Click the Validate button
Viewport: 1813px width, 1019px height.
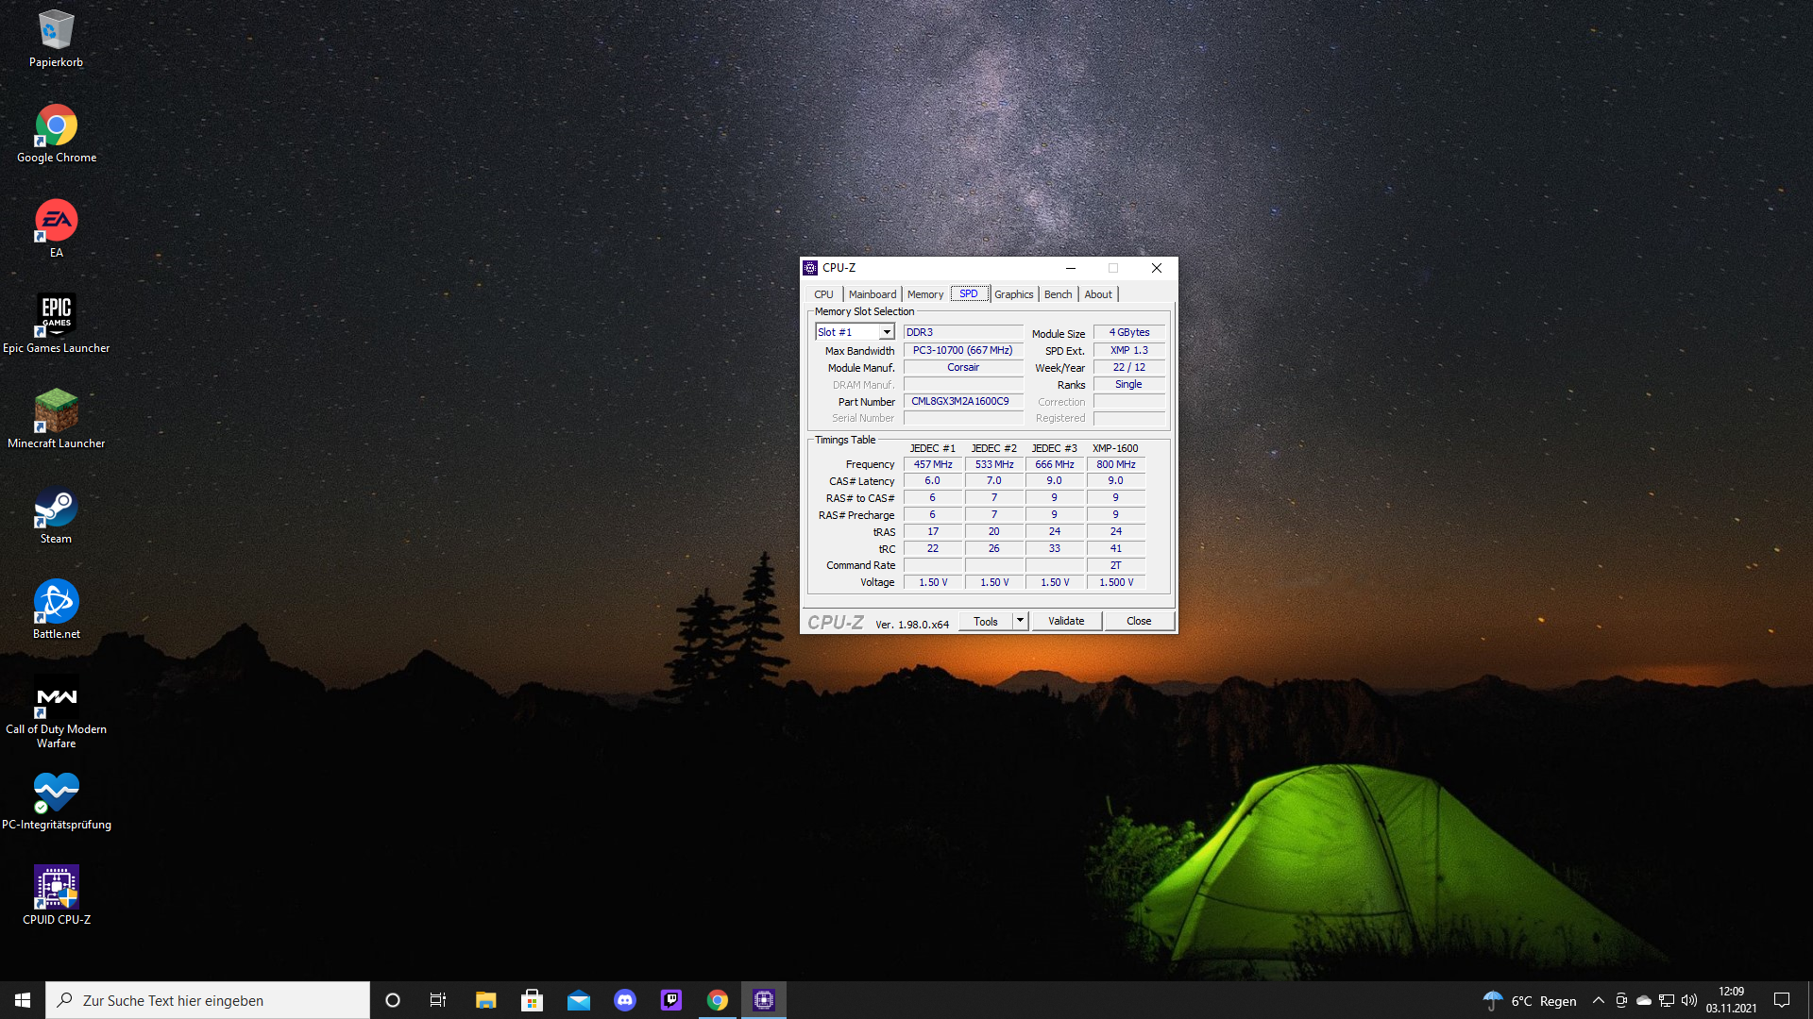point(1066,621)
